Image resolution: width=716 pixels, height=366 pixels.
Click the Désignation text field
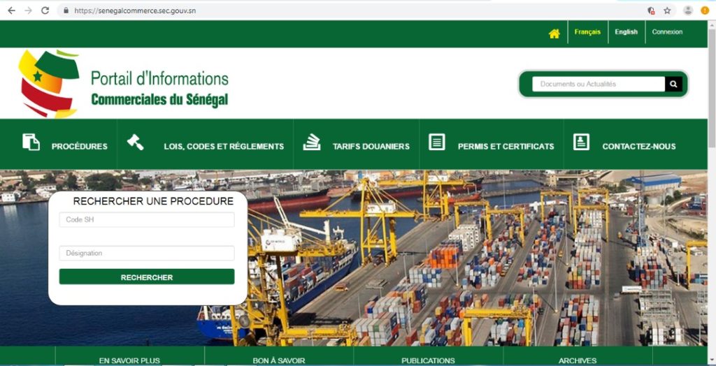pyautogui.click(x=147, y=253)
